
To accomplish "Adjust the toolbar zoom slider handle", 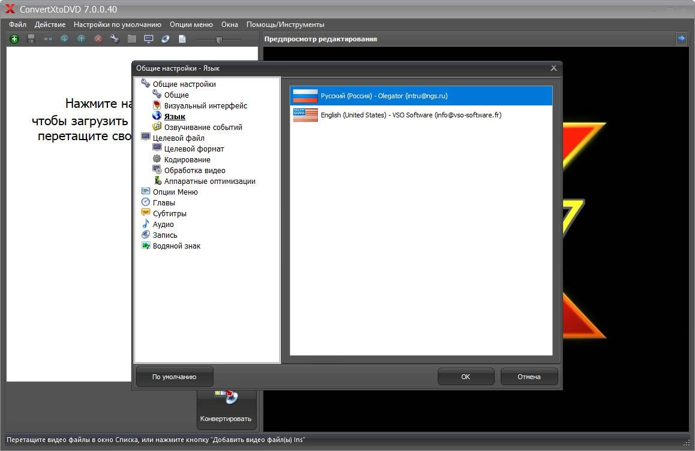I will pyautogui.click(x=218, y=40).
